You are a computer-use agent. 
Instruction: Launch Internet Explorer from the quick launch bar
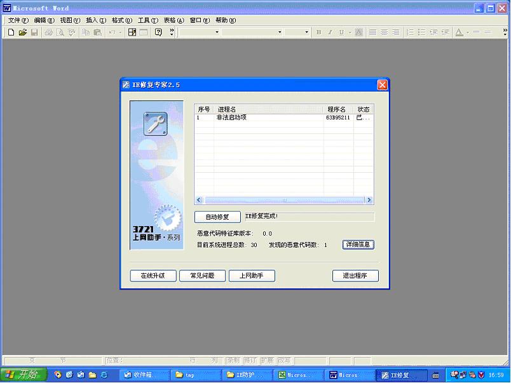(104, 375)
